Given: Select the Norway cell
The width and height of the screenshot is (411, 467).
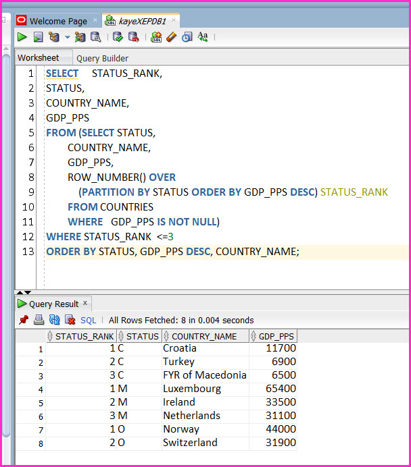Looking at the screenshot, I should coord(205,429).
